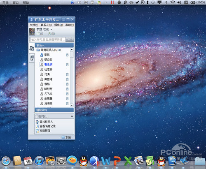206x169 pixels.
Task: Switch to the mobile phone side tab
Action: (32, 58)
